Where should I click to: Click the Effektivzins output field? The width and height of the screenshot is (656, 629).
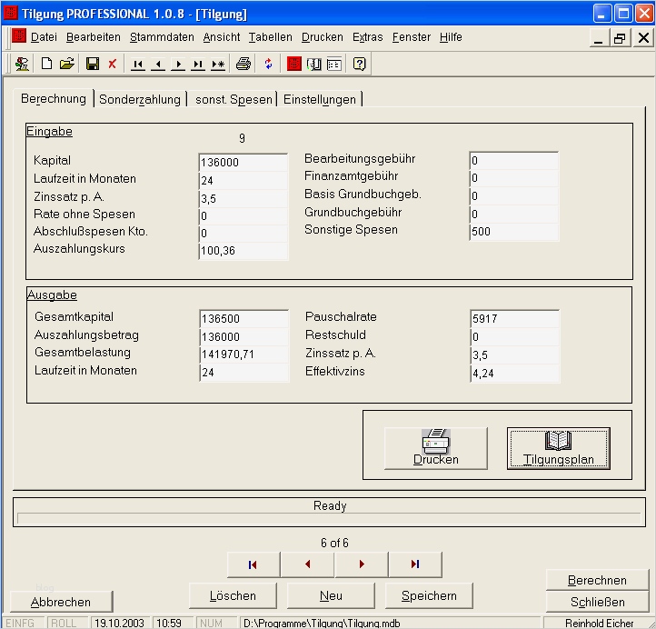[x=514, y=373]
